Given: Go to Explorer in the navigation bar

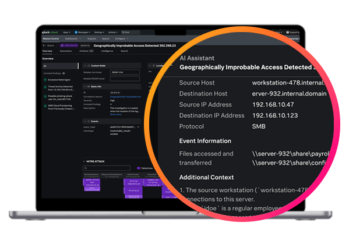Looking at the screenshot, I should point(92,38).
